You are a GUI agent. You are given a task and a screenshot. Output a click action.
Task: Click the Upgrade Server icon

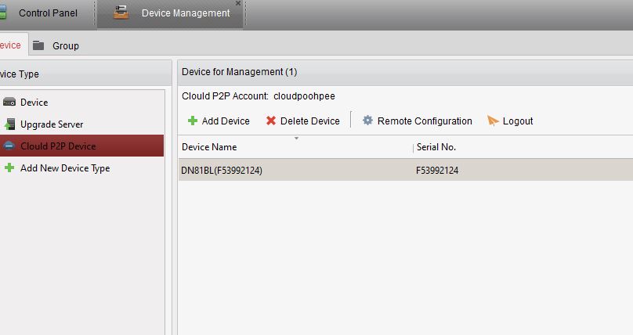(x=9, y=124)
